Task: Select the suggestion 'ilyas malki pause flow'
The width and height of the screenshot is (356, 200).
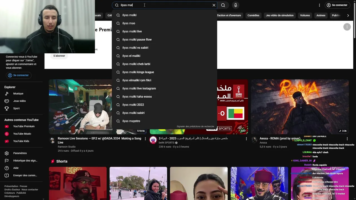Action: point(164,39)
